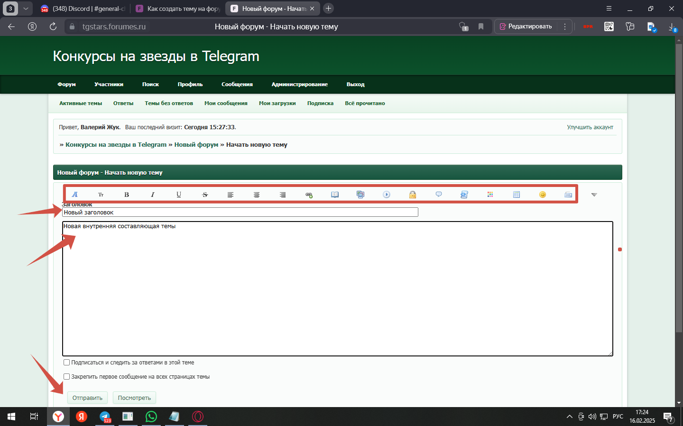Viewport: 683px width, 426px height.
Task: Tick the subscribe to replies checkbox
Action: click(x=67, y=363)
